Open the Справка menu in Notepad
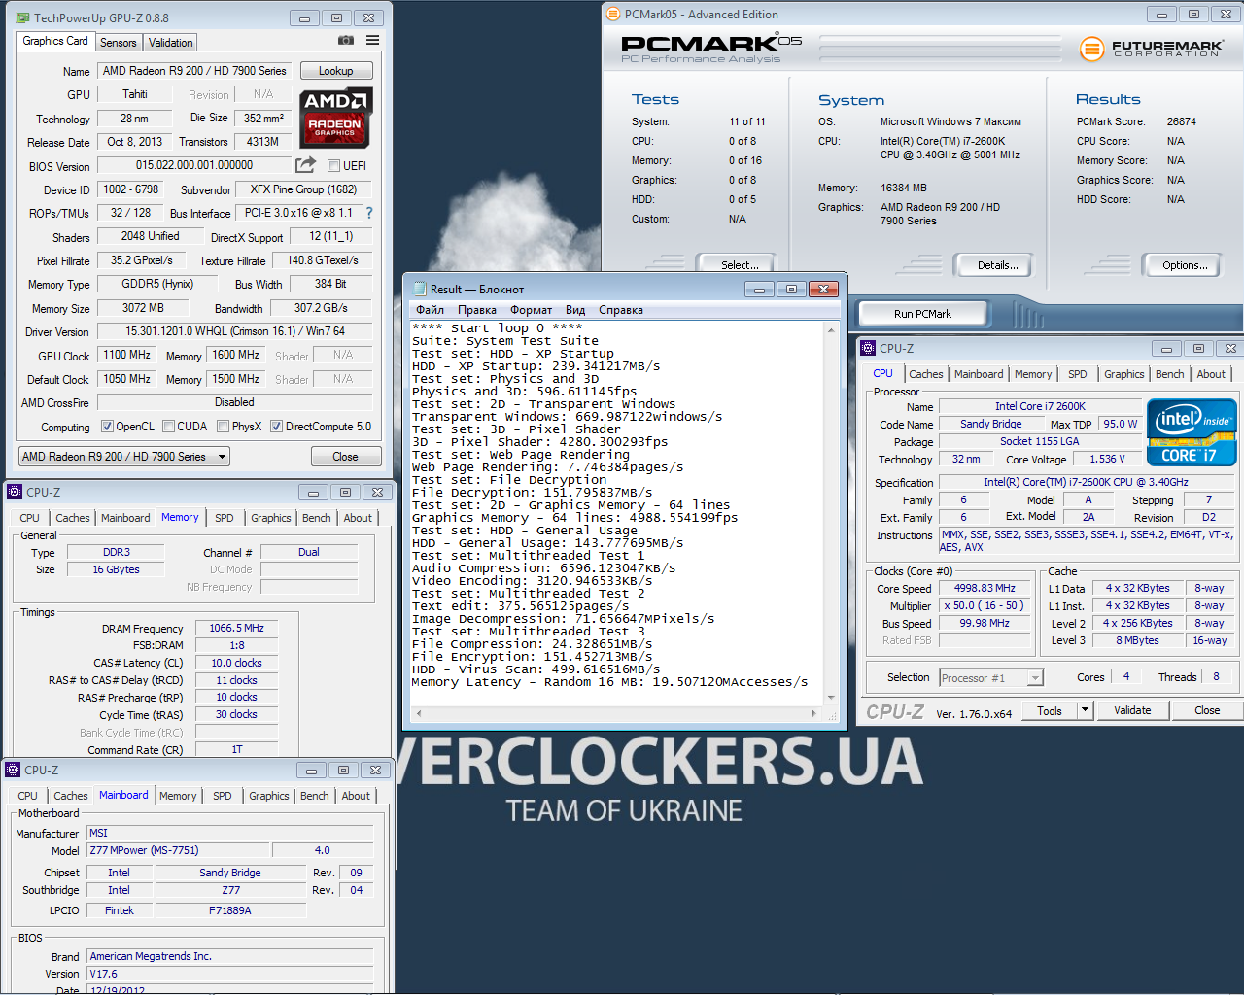 point(621,310)
